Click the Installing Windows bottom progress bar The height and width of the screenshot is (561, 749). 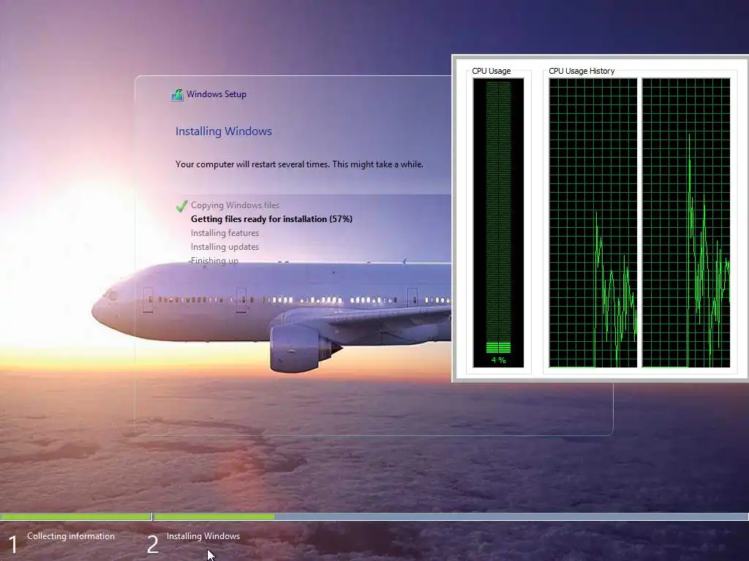pos(451,516)
